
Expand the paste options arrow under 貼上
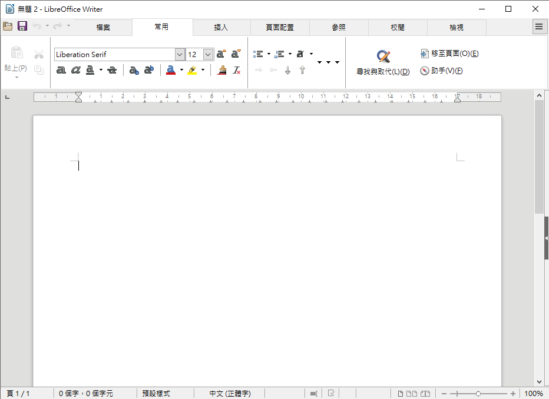pyautogui.click(x=16, y=77)
